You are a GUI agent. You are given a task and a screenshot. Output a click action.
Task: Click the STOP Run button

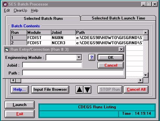tap(110, 89)
